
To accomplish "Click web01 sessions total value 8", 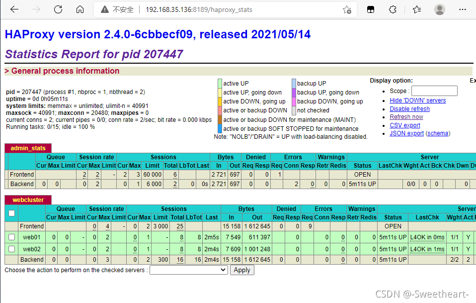I will tap(181, 237).
